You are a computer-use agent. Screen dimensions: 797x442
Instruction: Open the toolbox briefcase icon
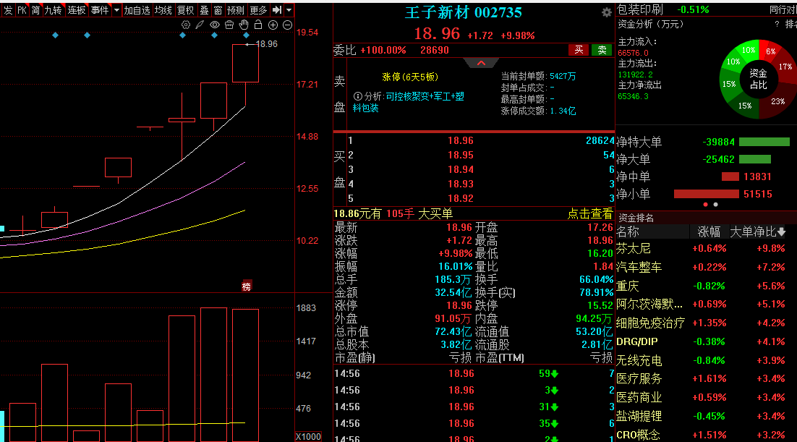point(229,25)
